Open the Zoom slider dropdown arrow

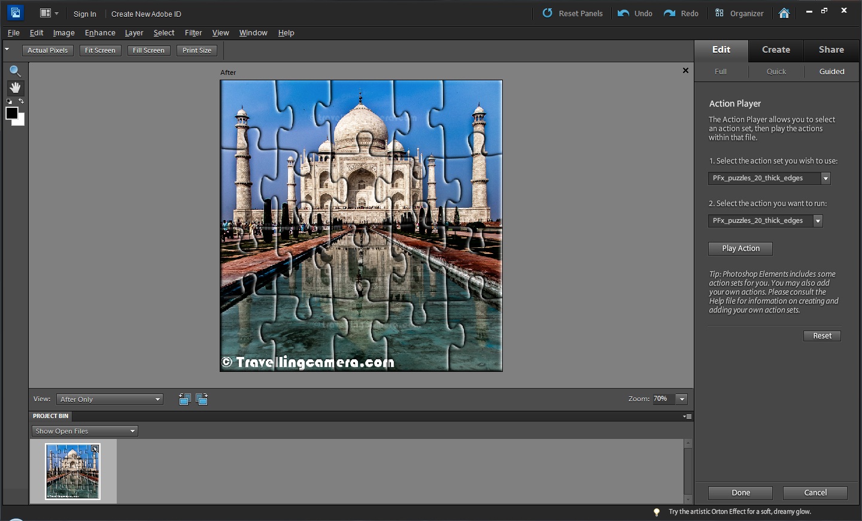(x=682, y=399)
